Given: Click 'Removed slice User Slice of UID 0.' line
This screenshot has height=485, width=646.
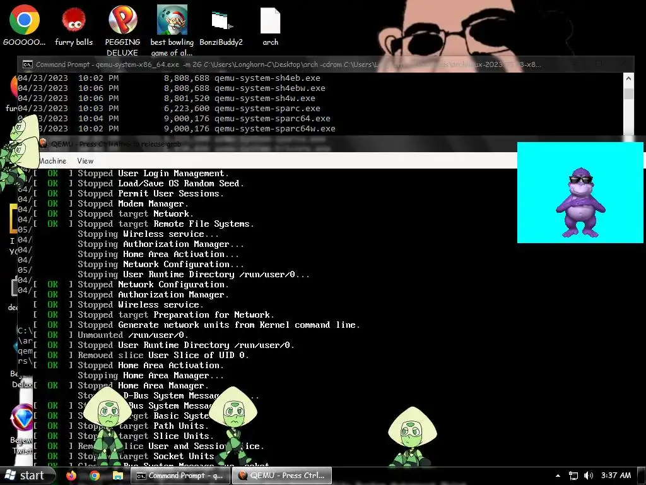Looking at the screenshot, I should pyautogui.click(x=141, y=355).
